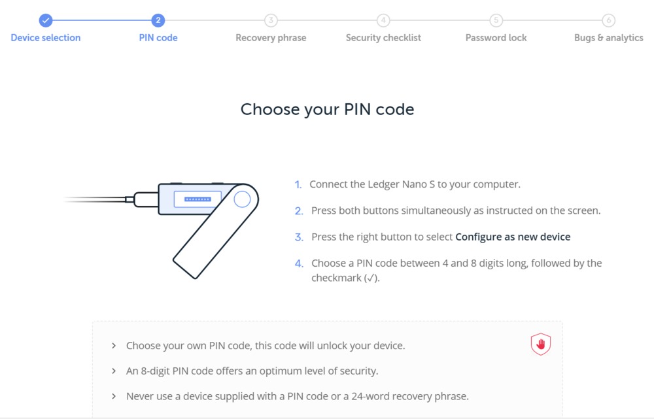This screenshot has width=654, height=419.
Task: Click chevron beside 'An 8-digit PIN code' tip
Action: tap(113, 371)
